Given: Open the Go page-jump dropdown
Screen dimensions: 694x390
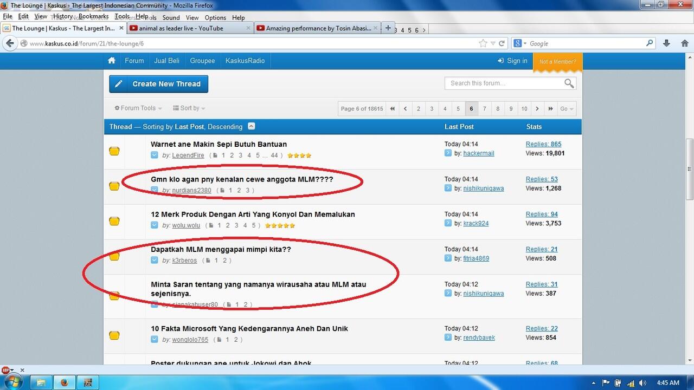Looking at the screenshot, I should point(567,108).
